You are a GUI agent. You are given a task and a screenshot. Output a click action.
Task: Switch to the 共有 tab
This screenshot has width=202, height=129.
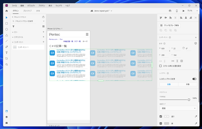pos(38,11)
